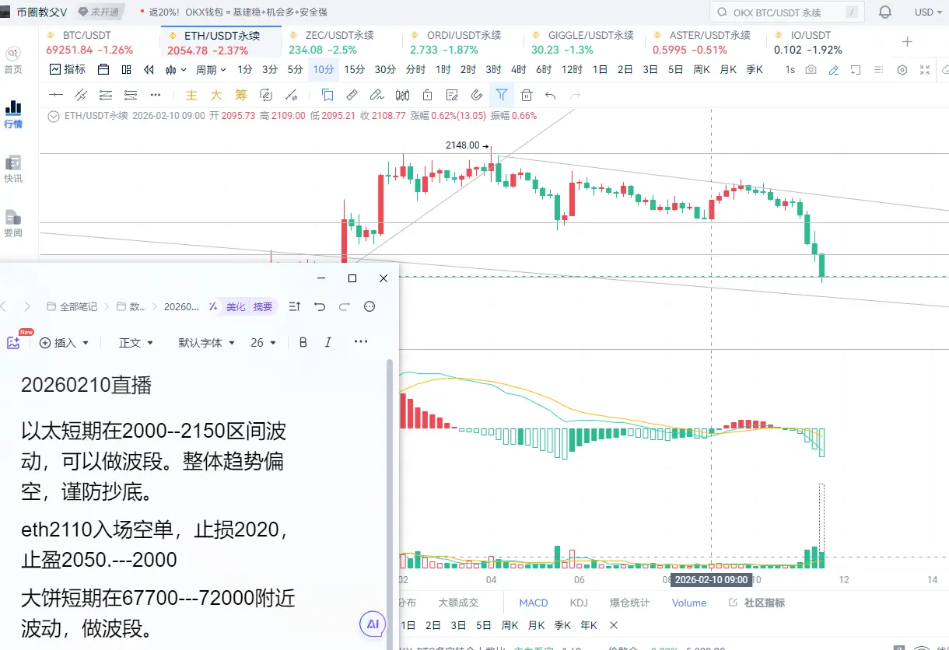Undo in the notes window
The width and height of the screenshot is (949, 650).
pyautogui.click(x=320, y=307)
